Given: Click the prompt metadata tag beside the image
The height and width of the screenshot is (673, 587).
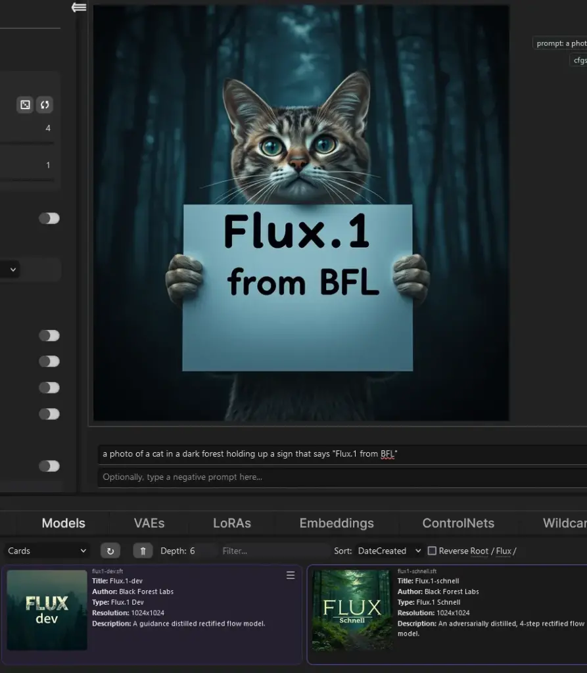Looking at the screenshot, I should tap(560, 43).
